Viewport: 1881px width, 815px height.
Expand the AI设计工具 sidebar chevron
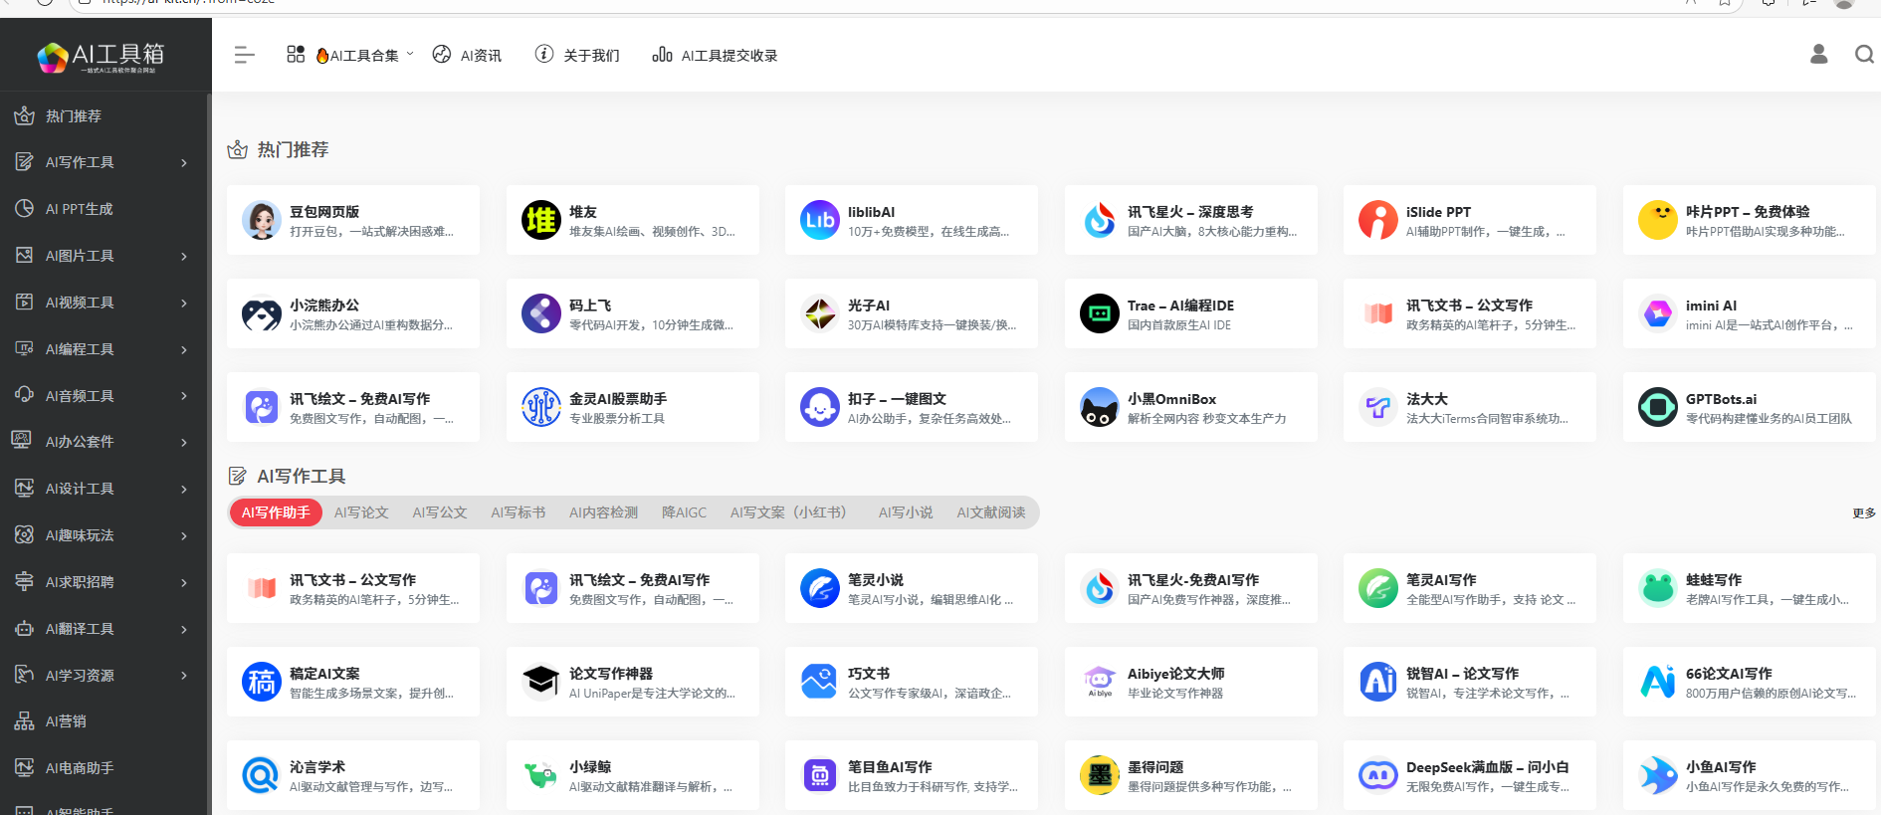point(184,489)
